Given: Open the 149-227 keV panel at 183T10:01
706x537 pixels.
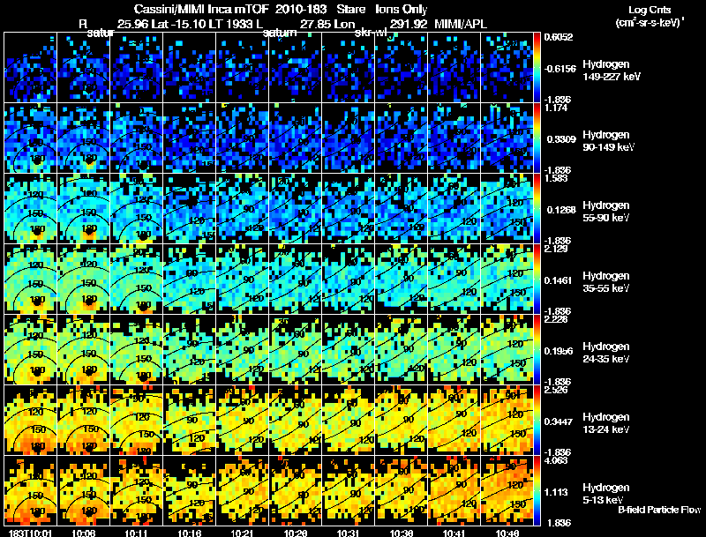Looking at the screenshot, I should (x=31, y=68).
